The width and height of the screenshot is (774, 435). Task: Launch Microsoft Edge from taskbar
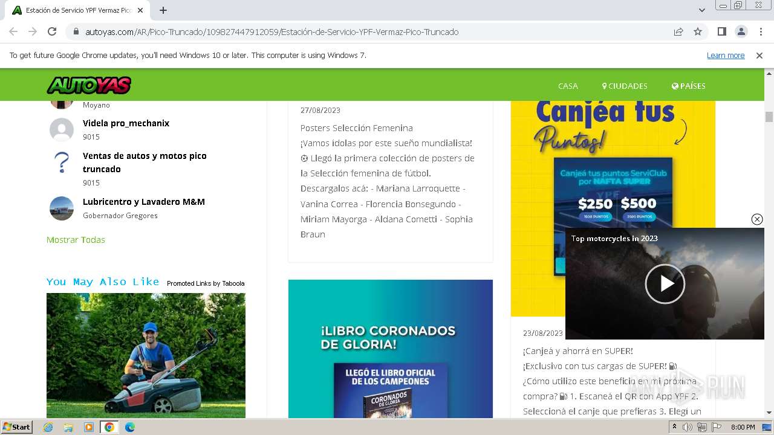pos(129,427)
